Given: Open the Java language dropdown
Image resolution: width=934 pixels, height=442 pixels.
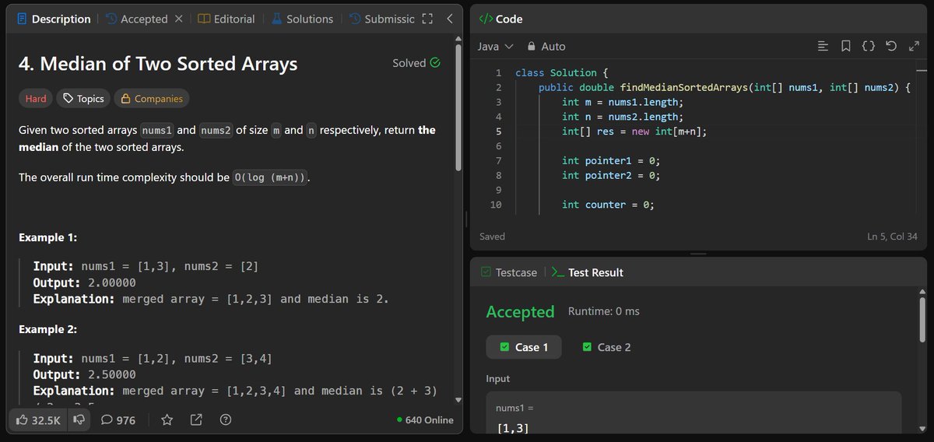Looking at the screenshot, I should coord(496,47).
